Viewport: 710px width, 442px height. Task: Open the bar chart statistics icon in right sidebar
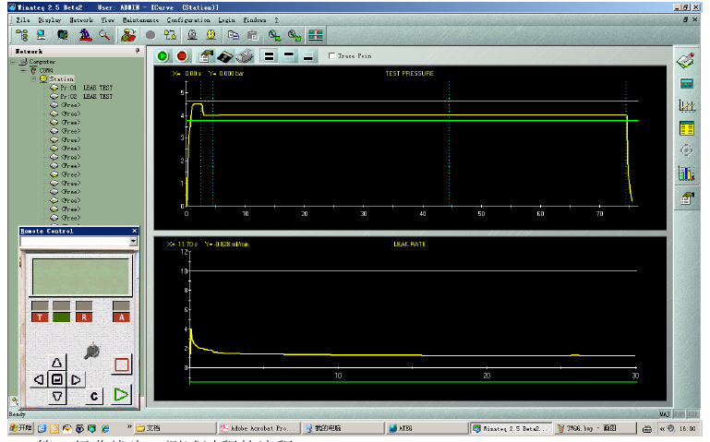(686, 173)
